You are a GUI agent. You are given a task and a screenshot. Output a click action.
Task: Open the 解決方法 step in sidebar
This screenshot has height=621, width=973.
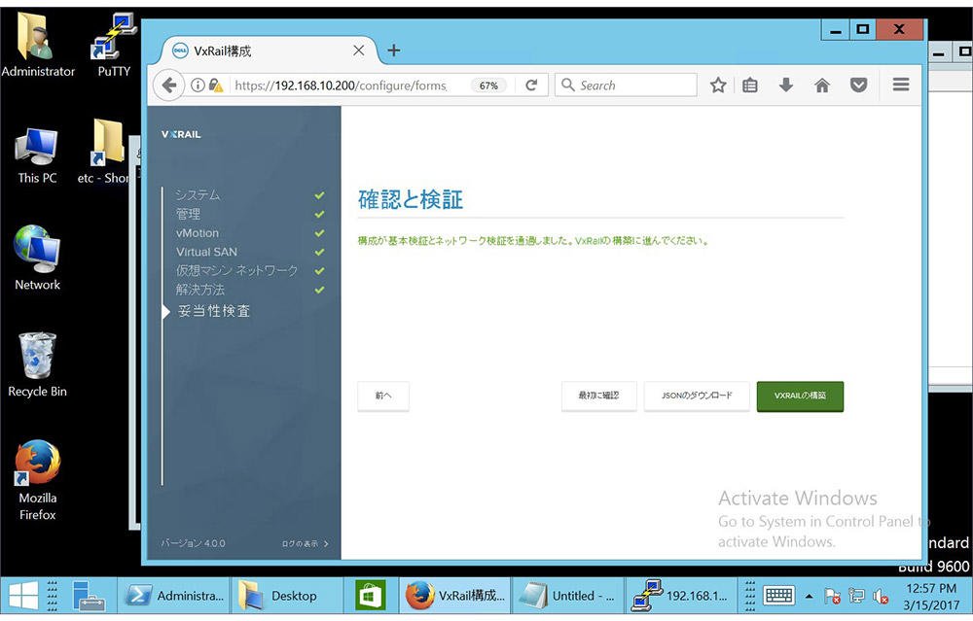[x=199, y=290]
